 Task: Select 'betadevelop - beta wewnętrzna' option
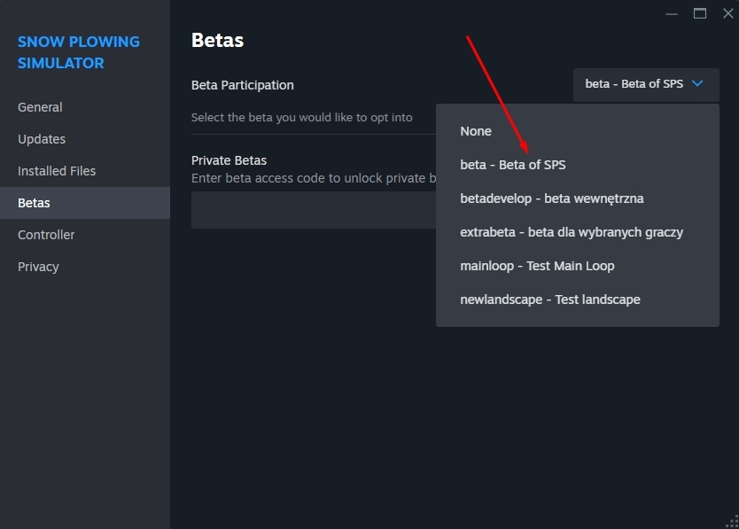(551, 198)
